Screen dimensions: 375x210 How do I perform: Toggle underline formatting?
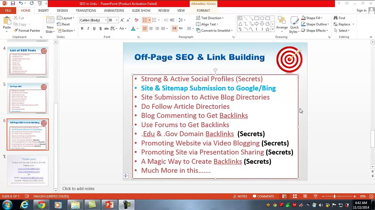pyautogui.click(x=94, y=28)
